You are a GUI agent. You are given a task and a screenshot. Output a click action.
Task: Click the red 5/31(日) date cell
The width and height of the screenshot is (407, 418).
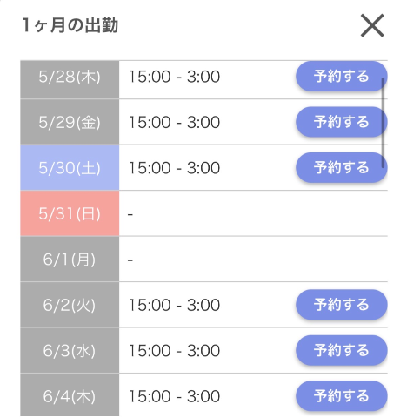click(70, 213)
